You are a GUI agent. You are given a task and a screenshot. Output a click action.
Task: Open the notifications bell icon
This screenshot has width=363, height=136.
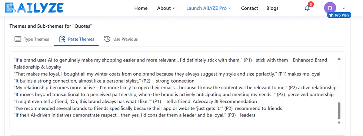pos(307,8)
